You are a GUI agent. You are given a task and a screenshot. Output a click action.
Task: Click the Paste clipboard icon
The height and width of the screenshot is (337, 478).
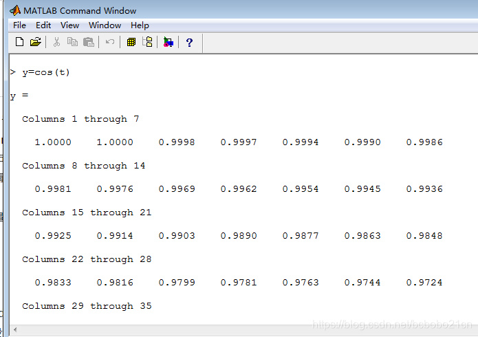(x=89, y=42)
